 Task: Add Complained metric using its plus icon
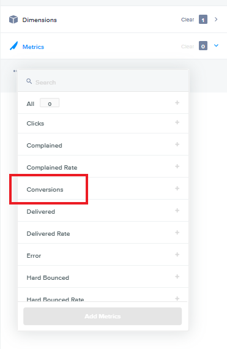tap(177, 144)
